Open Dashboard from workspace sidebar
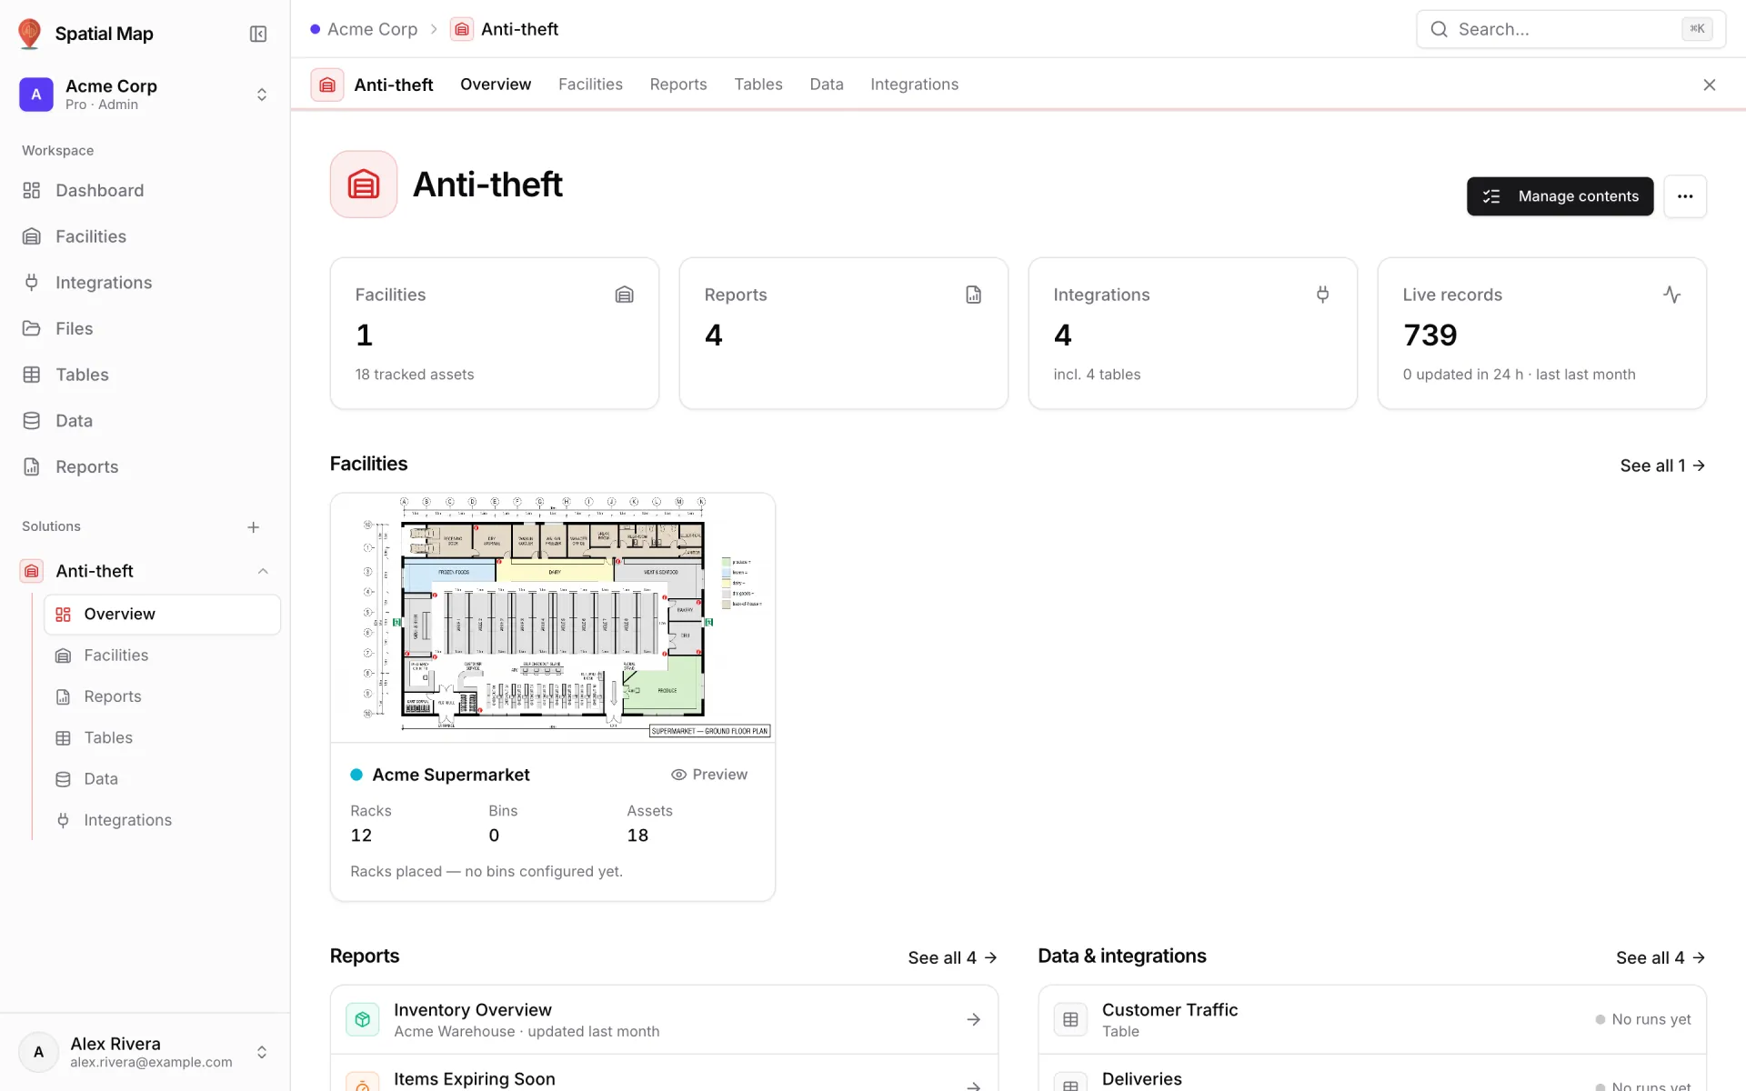Viewport: 1746px width, 1091px height. coord(145,190)
